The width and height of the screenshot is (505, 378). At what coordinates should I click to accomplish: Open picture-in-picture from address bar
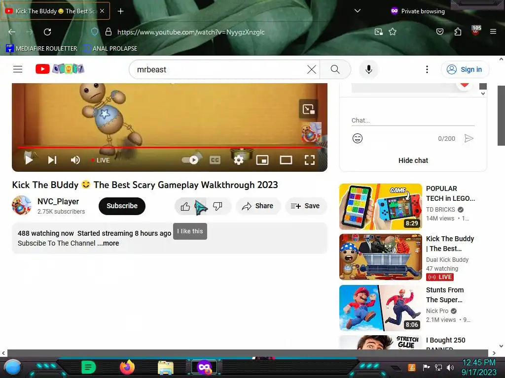[378, 31]
